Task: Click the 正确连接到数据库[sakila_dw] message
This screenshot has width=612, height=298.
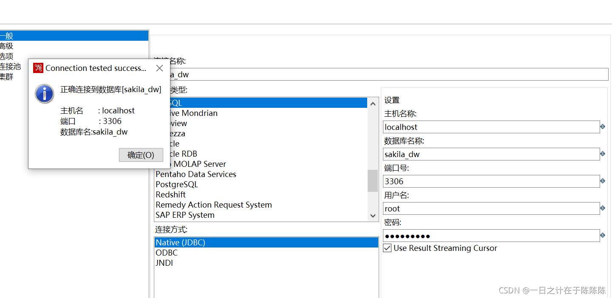Action: tap(111, 90)
